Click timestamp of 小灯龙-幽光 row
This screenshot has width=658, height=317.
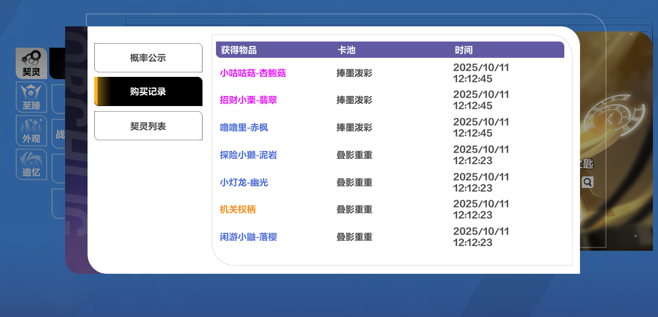pos(481,182)
